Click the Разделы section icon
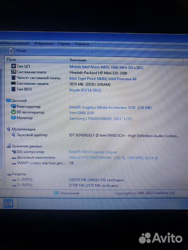 (9, 174)
